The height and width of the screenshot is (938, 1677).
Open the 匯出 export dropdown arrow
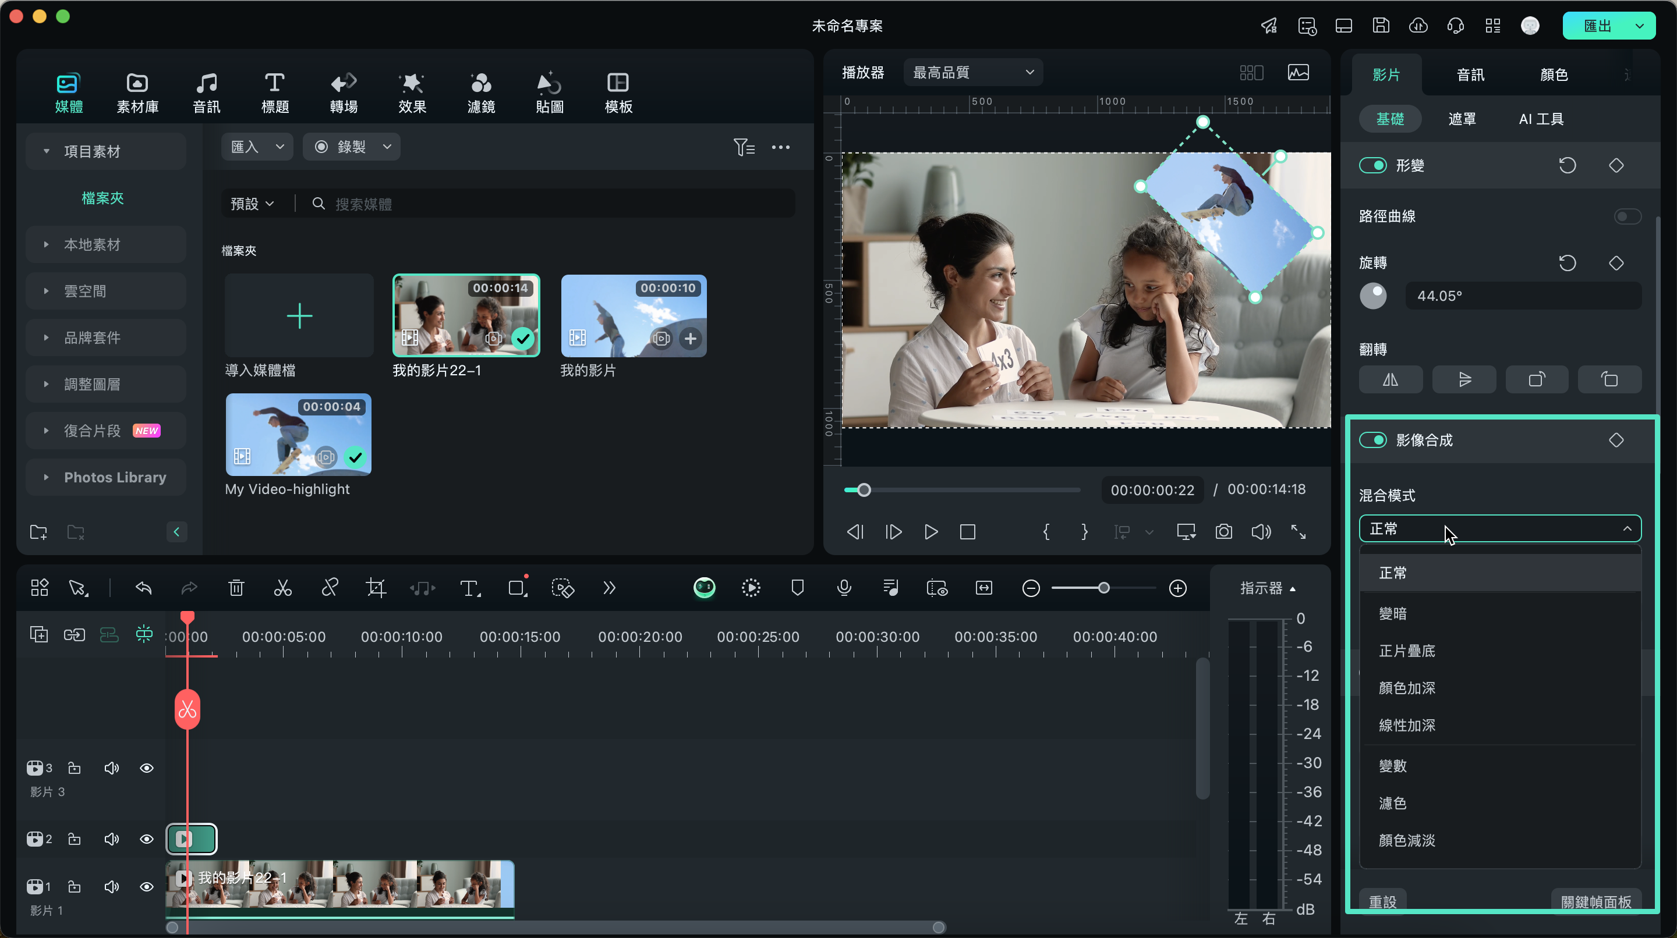pos(1639,26)
